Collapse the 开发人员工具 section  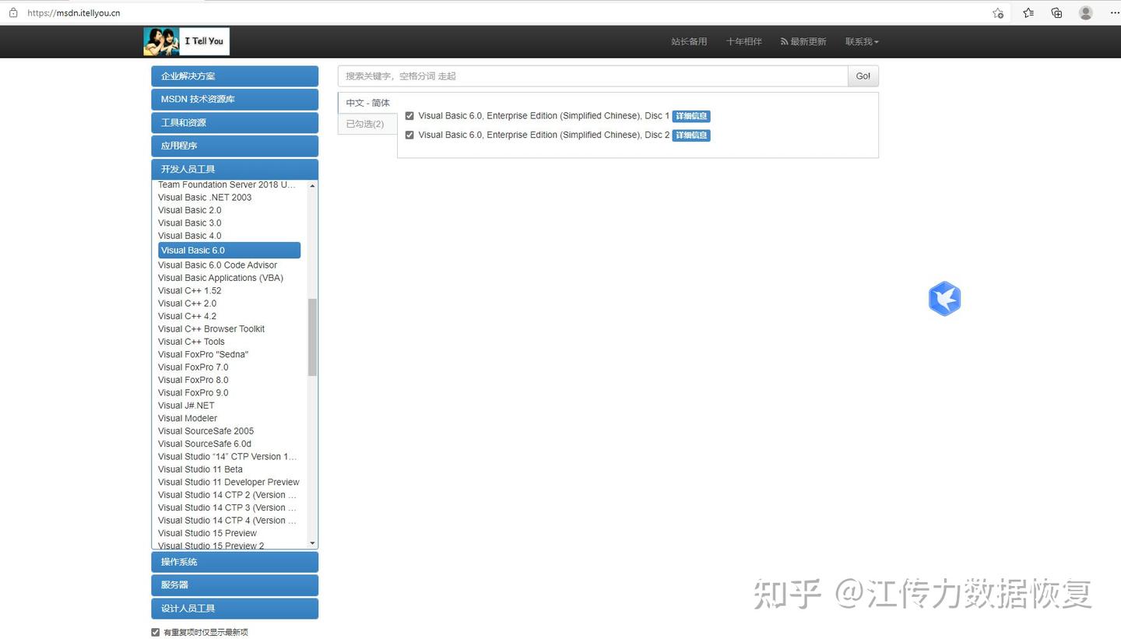tap(234, 169)
